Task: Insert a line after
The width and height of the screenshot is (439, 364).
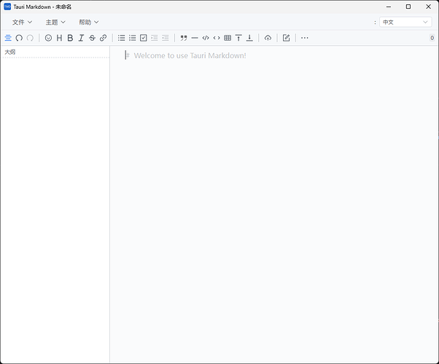Action: [x=249, y=38]
